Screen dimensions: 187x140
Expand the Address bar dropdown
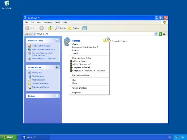tap(156, 34)
